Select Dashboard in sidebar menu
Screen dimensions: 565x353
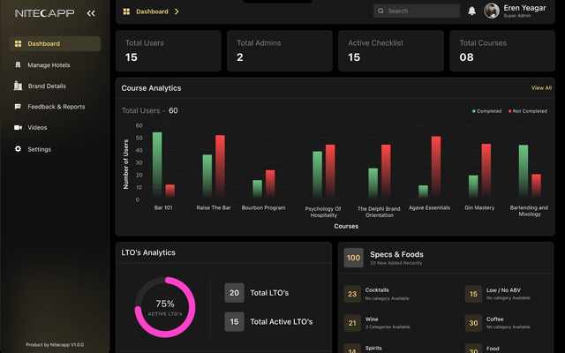point(55,43)
